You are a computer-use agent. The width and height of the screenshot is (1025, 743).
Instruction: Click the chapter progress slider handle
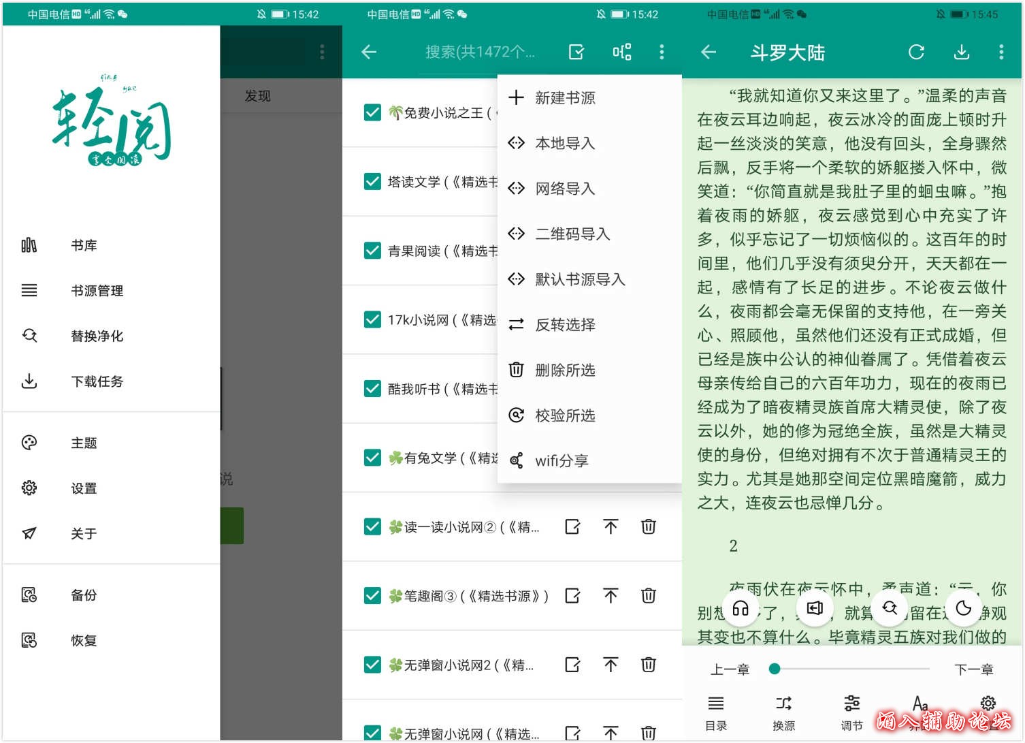pos(774,669)
